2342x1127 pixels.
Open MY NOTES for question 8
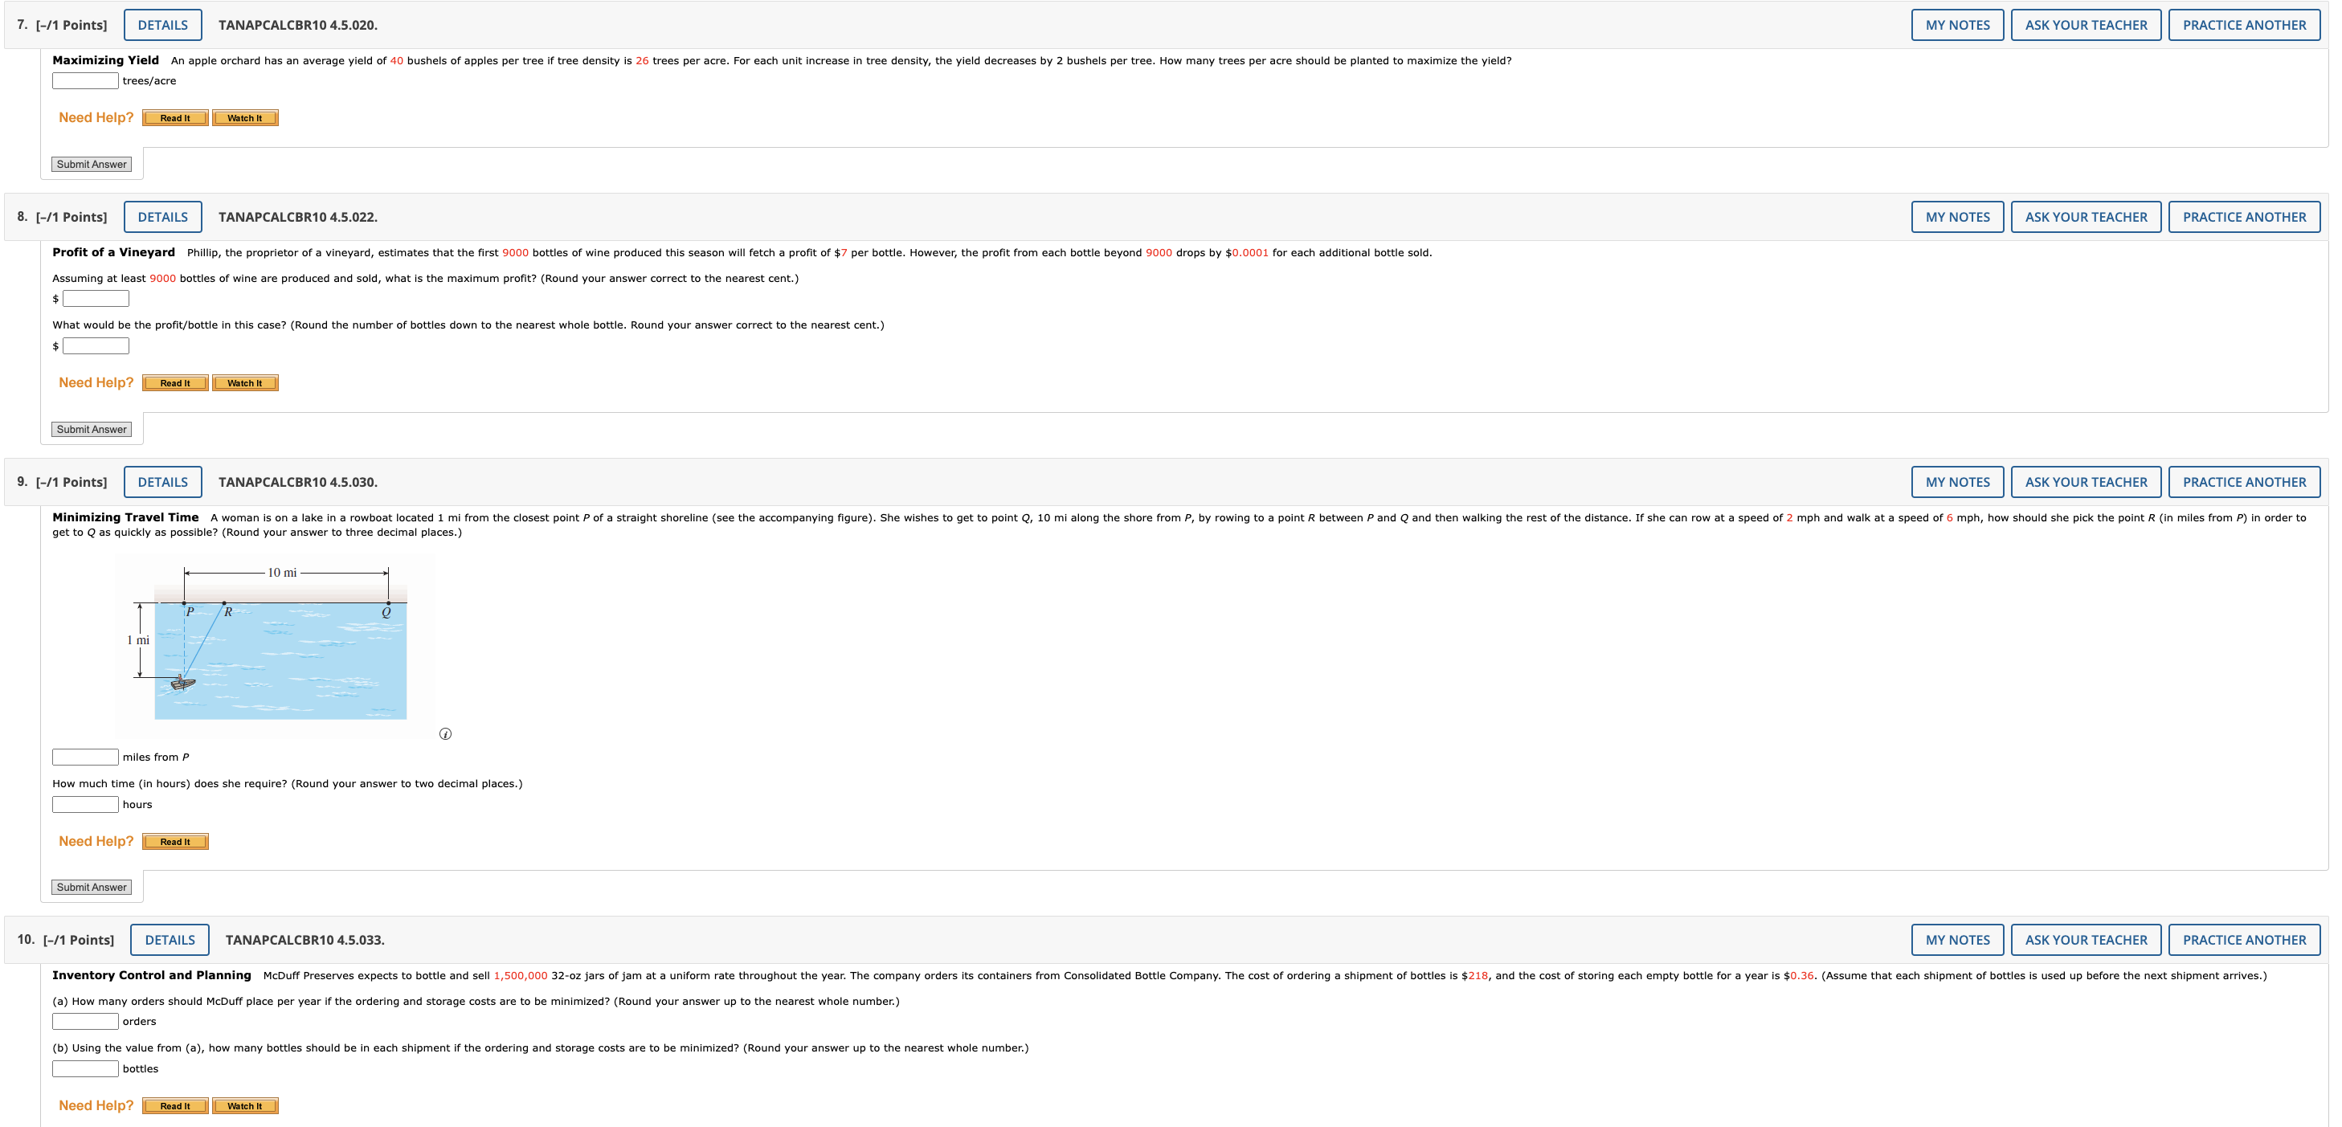(x=1956, y=217)
